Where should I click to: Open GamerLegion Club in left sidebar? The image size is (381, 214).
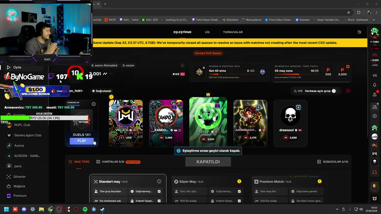(x=24, y=135)
